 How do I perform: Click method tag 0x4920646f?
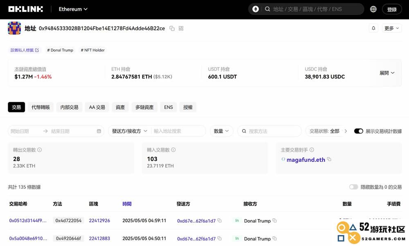tap(68, 239)
